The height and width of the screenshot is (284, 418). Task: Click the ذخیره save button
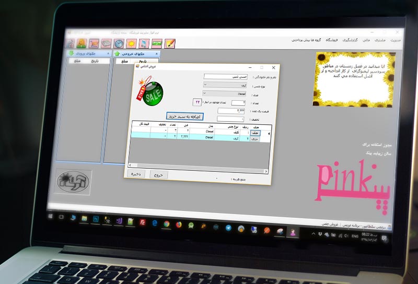point(136,174)
